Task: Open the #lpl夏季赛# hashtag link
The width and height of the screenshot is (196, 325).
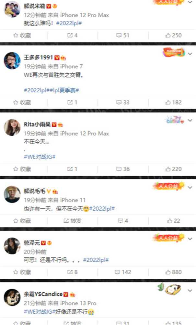Action: point(64,90)
